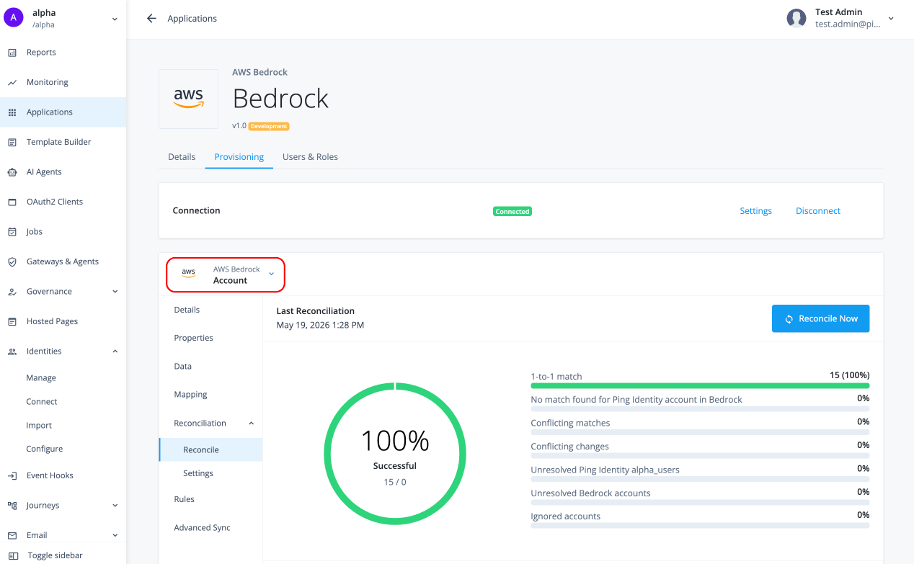Viewport: 914px width, 564px height.
Task: Click the Hosted Pages icon
Action: (x=12, y=322)
